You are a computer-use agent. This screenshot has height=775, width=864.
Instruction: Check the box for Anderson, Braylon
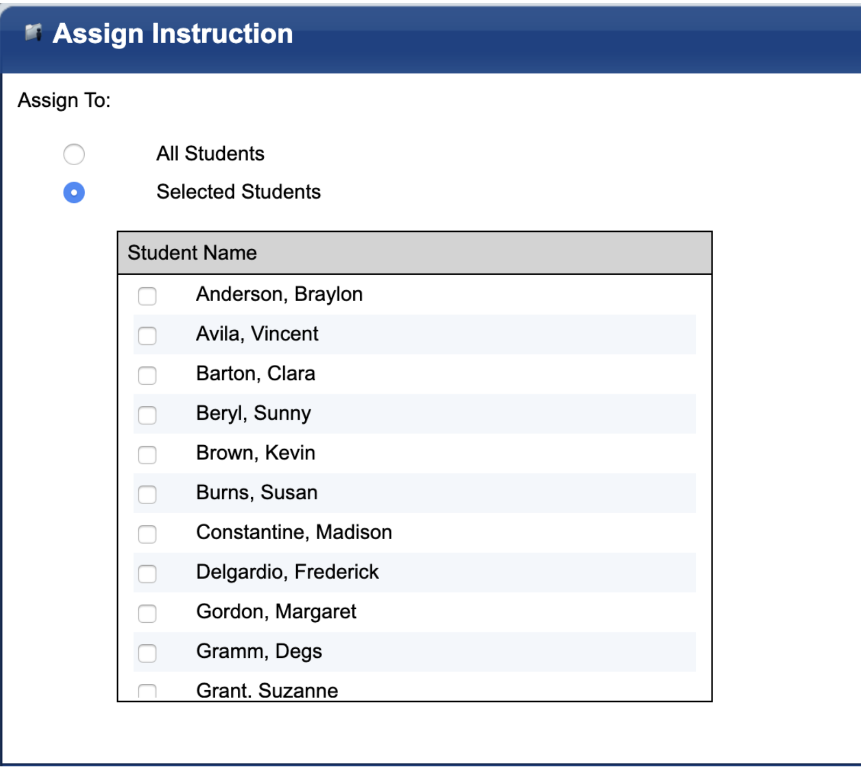click(147, 295)
